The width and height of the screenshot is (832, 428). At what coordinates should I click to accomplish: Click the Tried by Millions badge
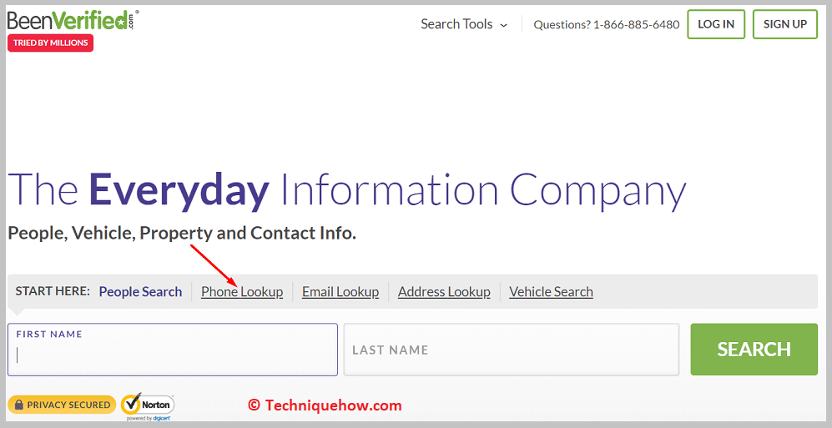coord(50,43)
